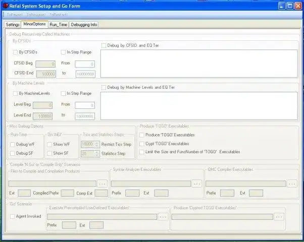Open the Run_Time tab
The image size is (304, 242).
(x=59, y=25)
